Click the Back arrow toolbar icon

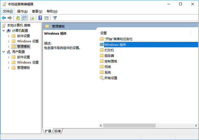[4, 18]
